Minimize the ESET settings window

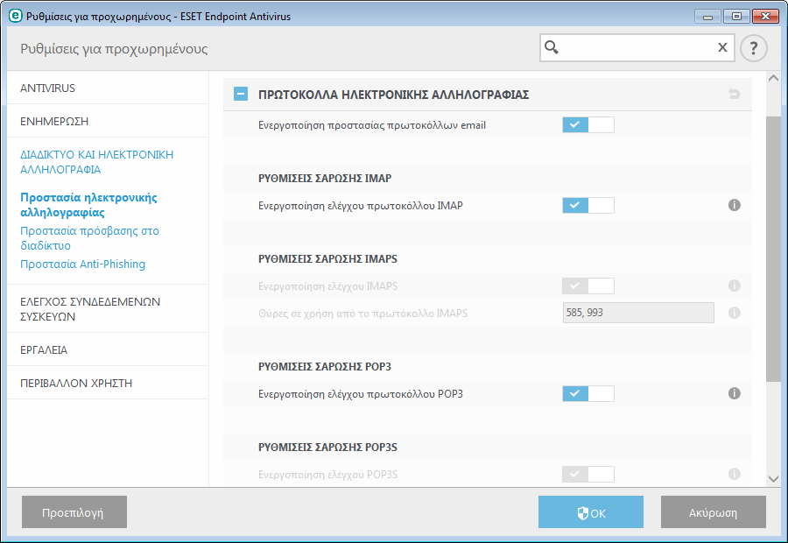coord(707,17)
